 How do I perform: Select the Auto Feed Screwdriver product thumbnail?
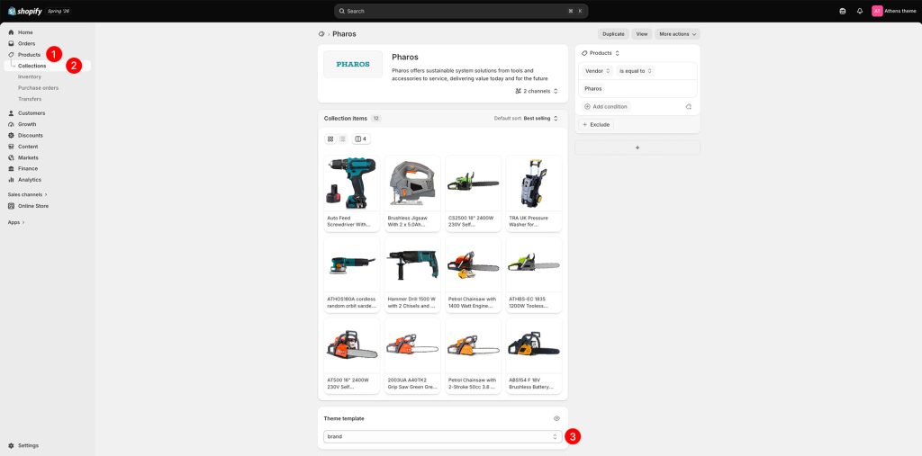pyautogui.click(x=352, y=183)
